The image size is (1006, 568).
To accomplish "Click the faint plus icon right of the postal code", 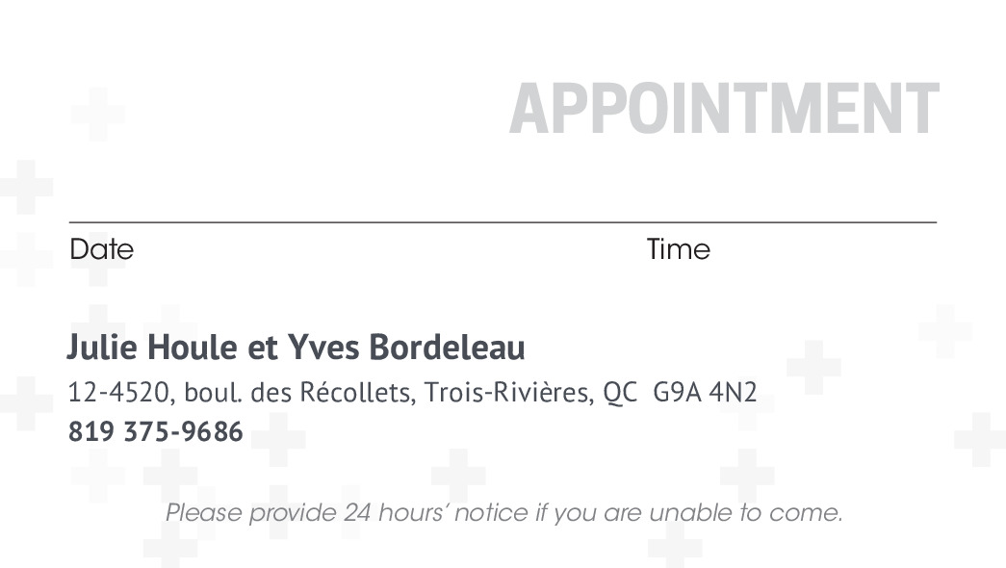I will (x=813, y=367).
